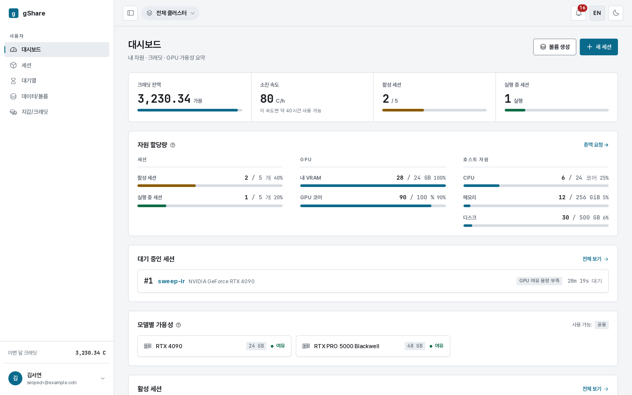Open 전체 보기 for 활성 세션
This screenshot has width=632, height=395.
[x=595, y=389]
